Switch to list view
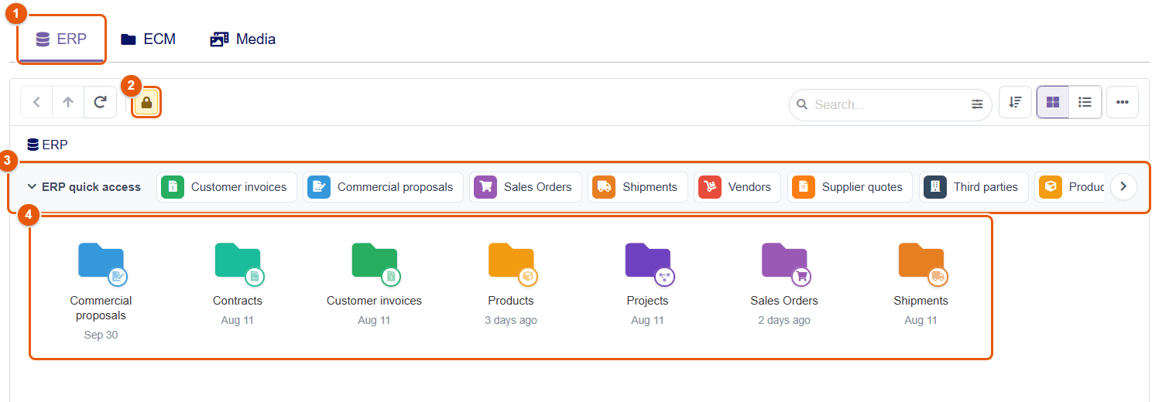The image size is (1169, 402). (1085, 102)
